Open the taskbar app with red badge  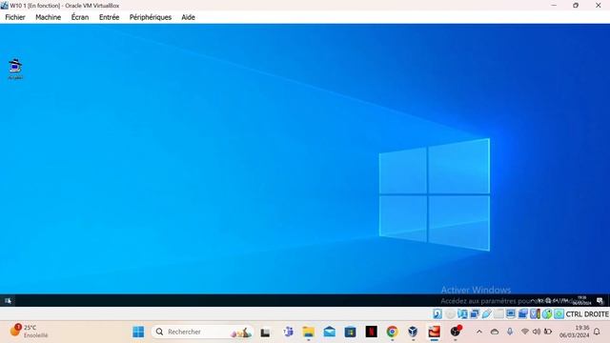456,332
